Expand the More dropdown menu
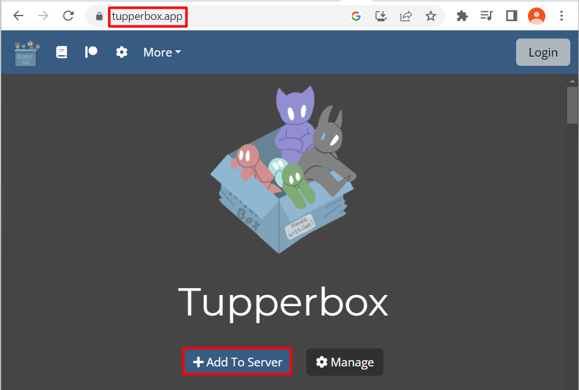The image size is (579, 390). pyautogui.click(x=162, y=52)
